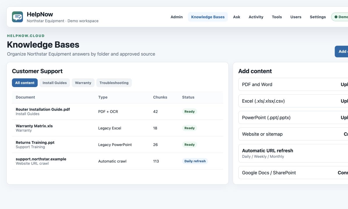Click the Automatic crawl type cell

(112, 161)
